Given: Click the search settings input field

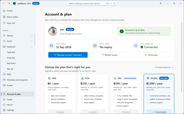Looking at the screenshot, I should [x=92, y=4].
